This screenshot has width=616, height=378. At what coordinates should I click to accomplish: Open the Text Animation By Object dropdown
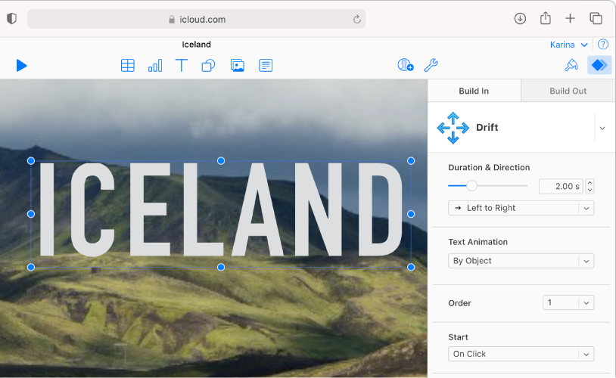pyautogui.click(x=521, y=261)
